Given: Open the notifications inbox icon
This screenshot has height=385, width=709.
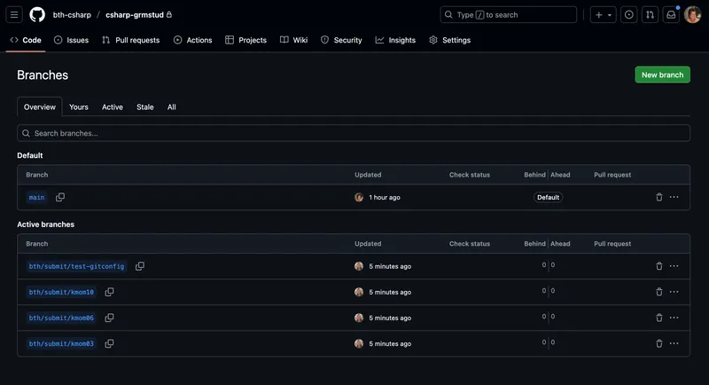Looking at the screenshot, I should click(x=672, y=15).
